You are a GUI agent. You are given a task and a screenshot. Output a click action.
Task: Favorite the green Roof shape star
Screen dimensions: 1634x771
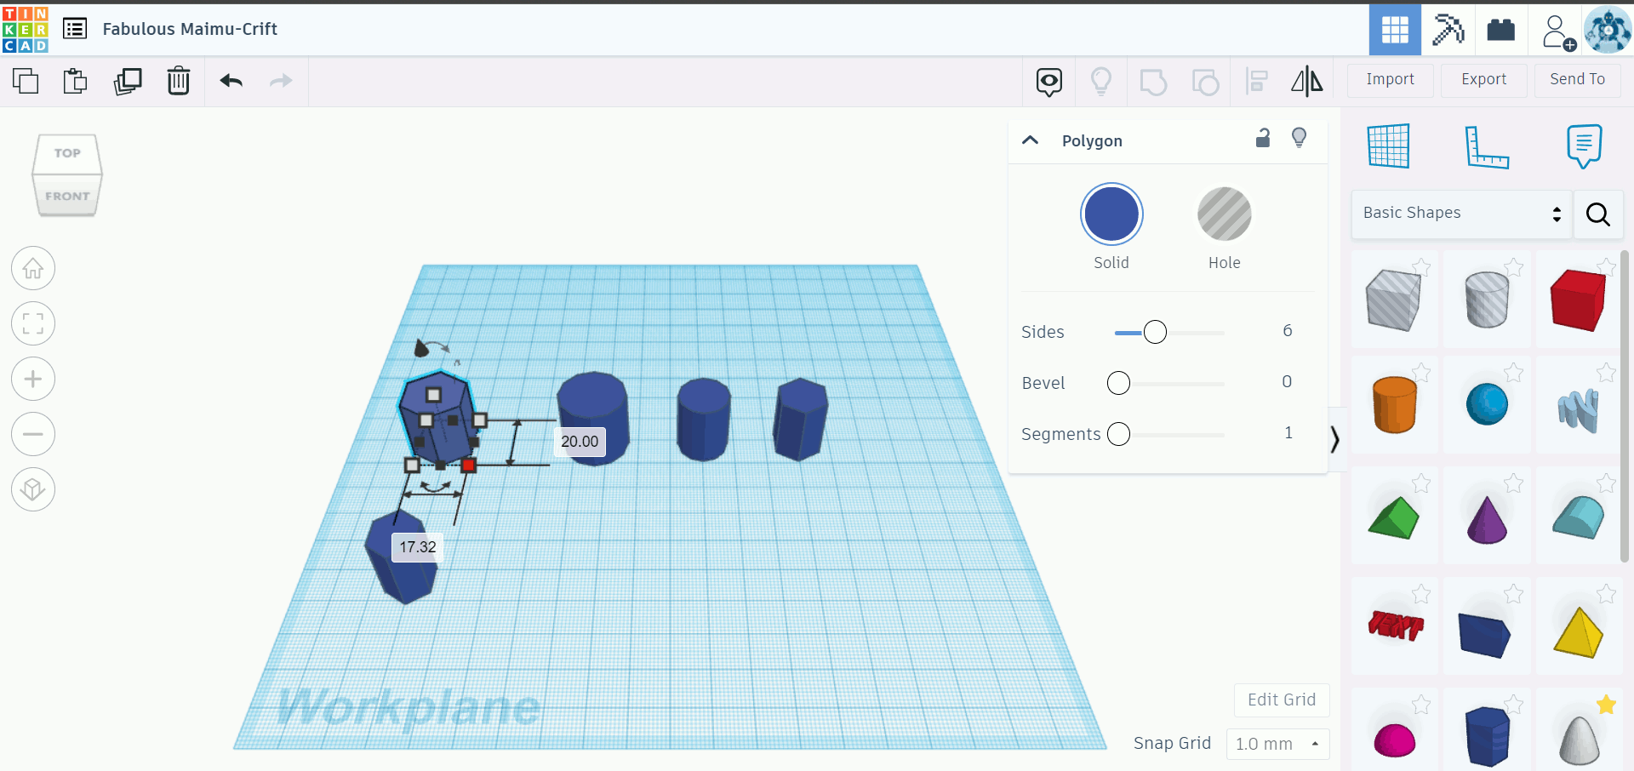coord(1420,483)
